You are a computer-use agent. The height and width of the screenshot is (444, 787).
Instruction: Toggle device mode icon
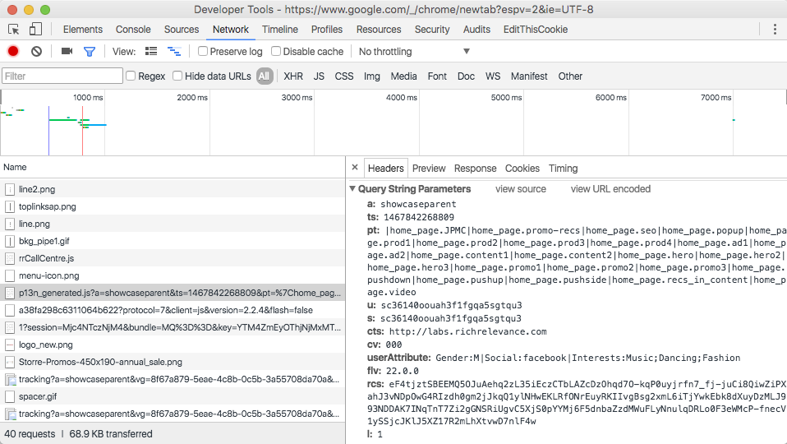coord(35,29)
